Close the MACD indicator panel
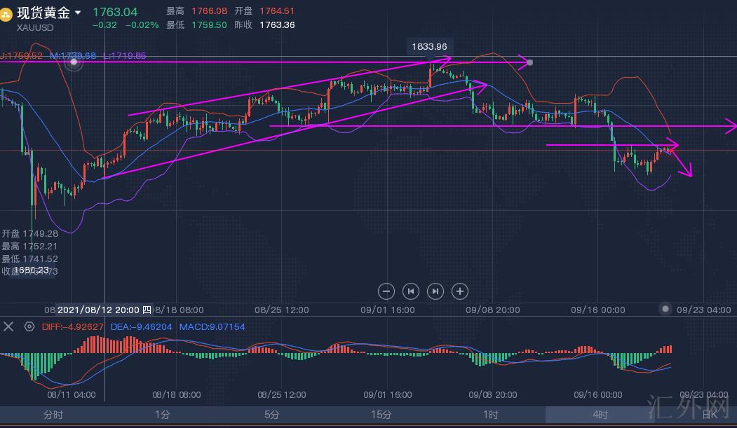737x428 pixels. (8, 326)
